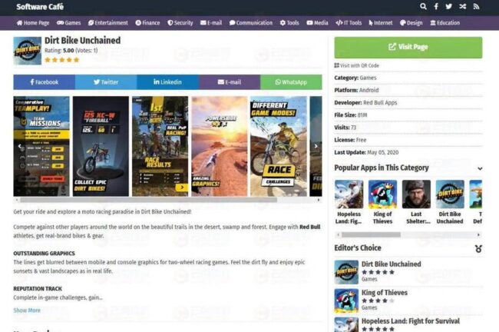Open the Design menu category
Screen dimensions: 499x332
coord(411,23)
